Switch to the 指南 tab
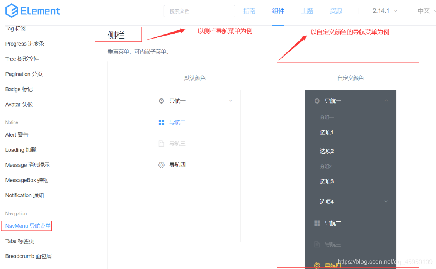The width and height of the screenshot is (436, 269). point(249,11)
